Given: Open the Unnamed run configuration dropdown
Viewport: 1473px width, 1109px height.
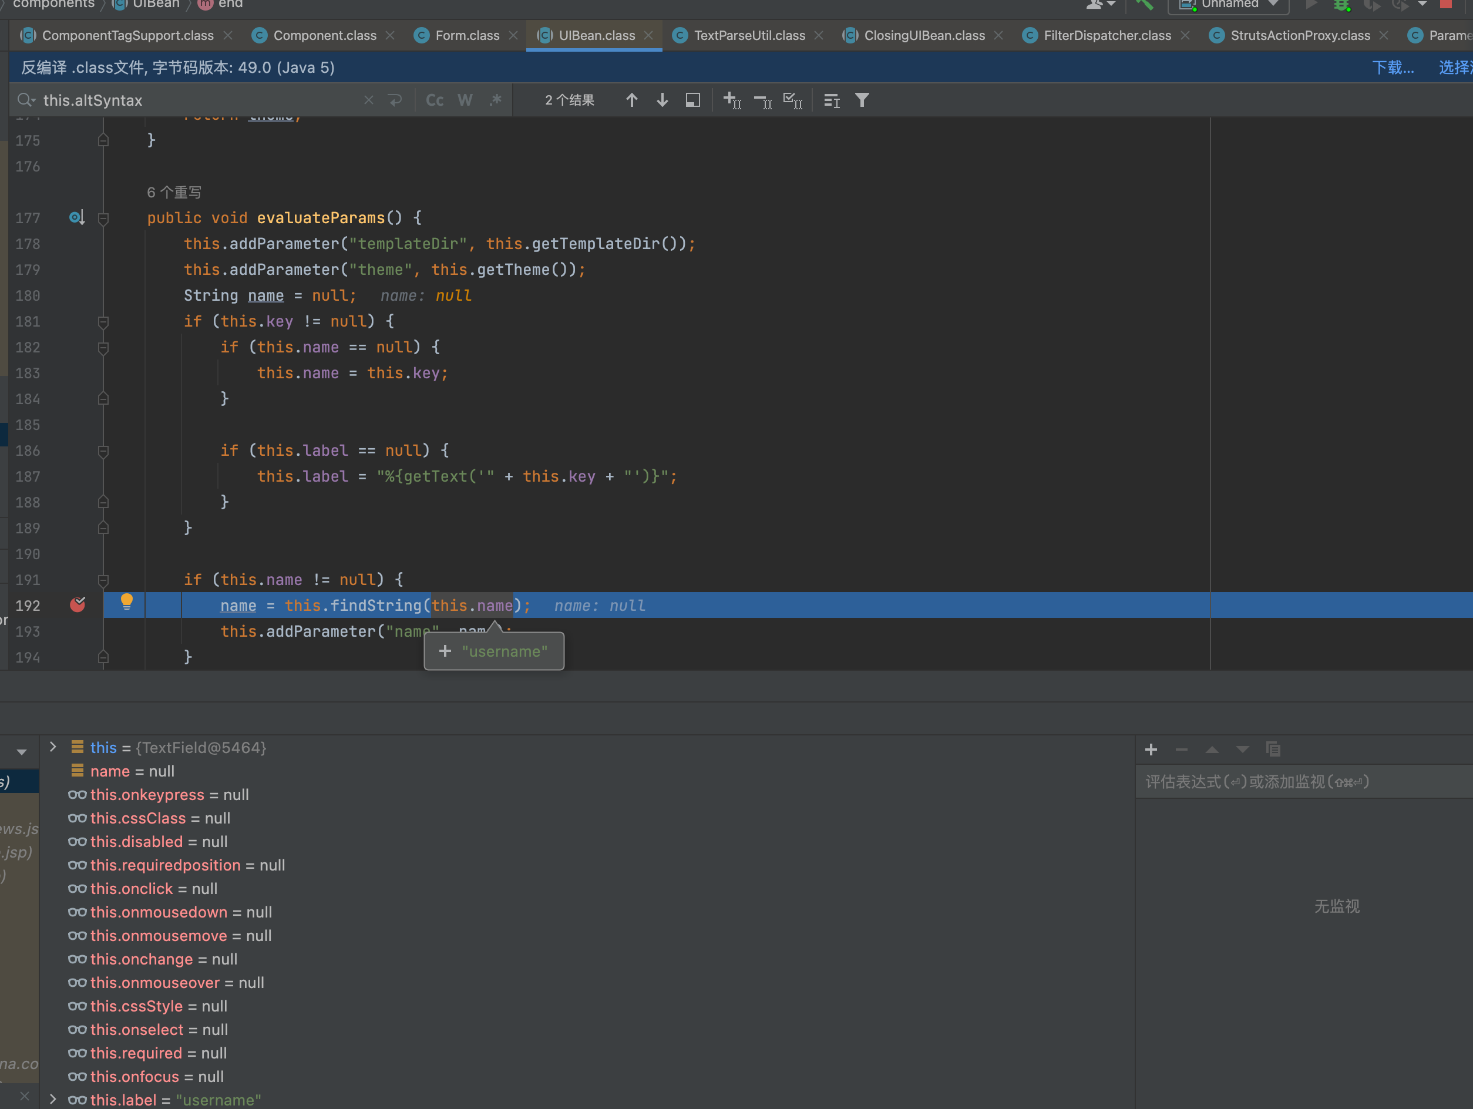Looking at the screenshot, I should tap(1229, 5).
